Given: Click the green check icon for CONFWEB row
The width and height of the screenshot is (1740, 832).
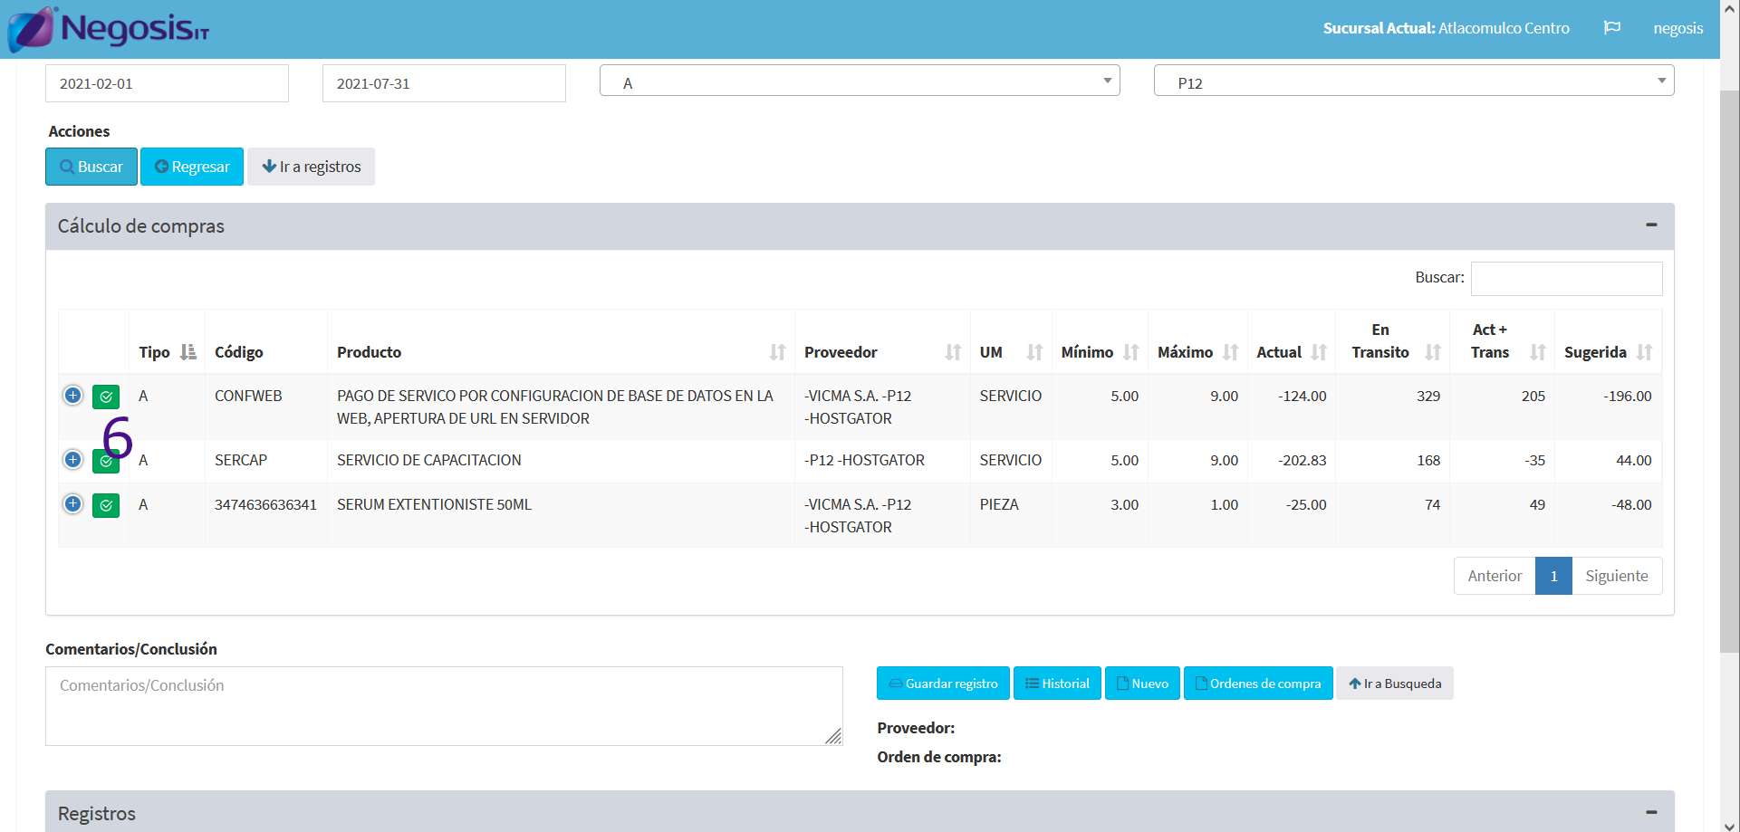Looking at the screenshot, I should pyautogui.click(x=106, y=397).
